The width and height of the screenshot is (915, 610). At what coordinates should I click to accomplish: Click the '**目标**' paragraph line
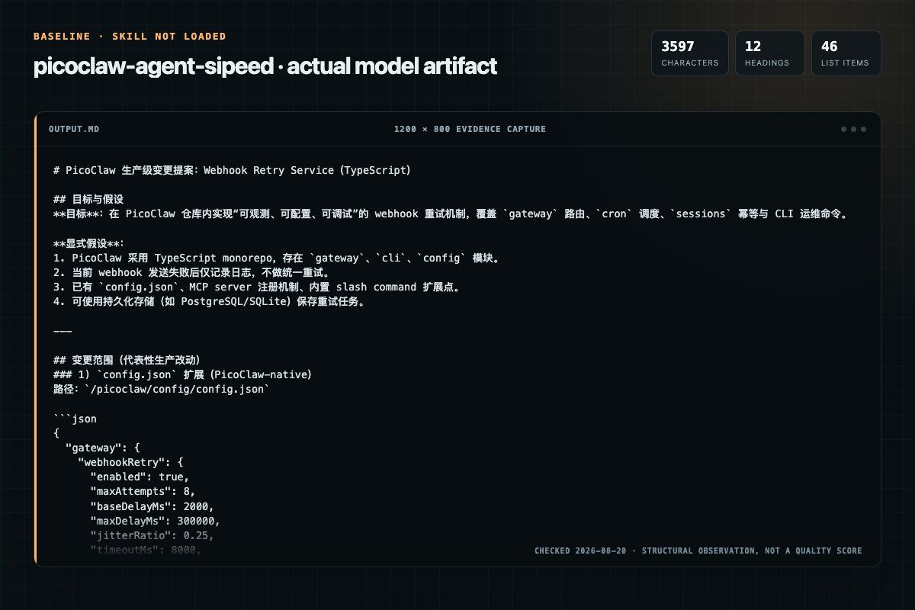coord(451,214)
